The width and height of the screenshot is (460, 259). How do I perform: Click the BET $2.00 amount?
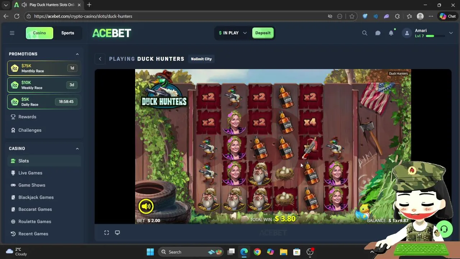(148, 221)
